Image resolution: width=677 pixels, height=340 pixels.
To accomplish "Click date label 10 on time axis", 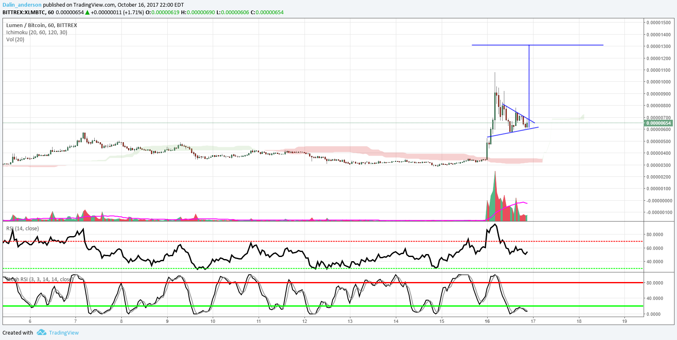I will point(213,321).
